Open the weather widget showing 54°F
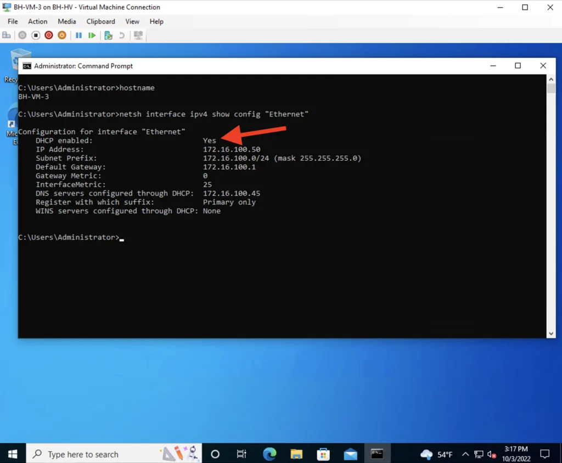The image size is (562, 463). [436, 454]
